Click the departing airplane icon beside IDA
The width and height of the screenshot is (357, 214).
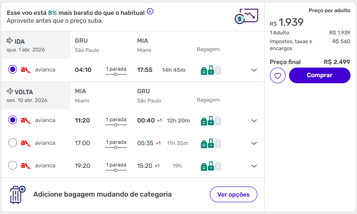10,41
